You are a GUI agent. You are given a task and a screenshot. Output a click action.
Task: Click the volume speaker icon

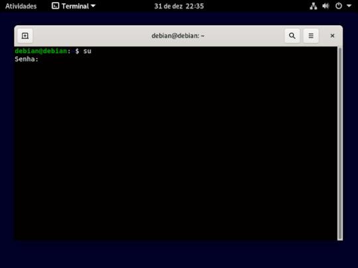326,6
